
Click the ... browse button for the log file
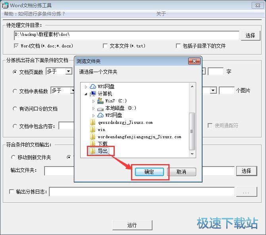(247, 192)
